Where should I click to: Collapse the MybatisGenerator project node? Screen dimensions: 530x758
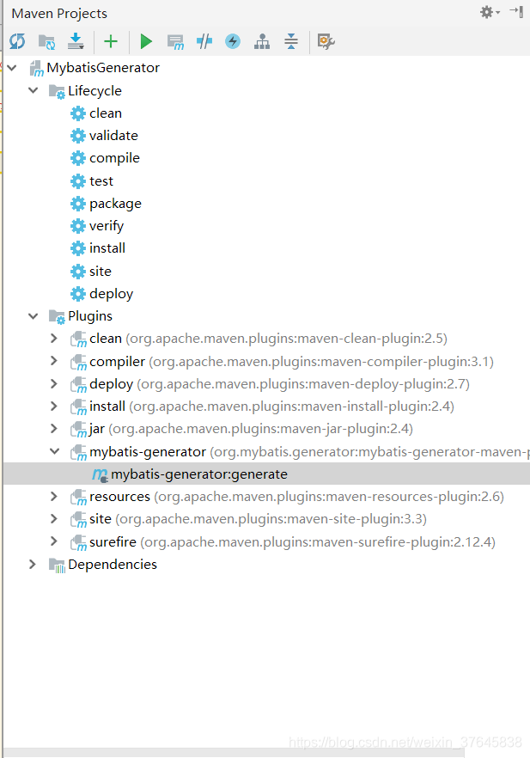13,68
